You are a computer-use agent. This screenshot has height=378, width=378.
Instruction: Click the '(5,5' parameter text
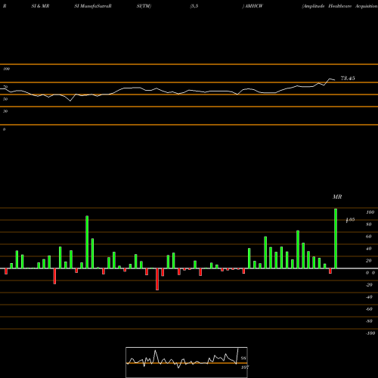click(194, 6)
